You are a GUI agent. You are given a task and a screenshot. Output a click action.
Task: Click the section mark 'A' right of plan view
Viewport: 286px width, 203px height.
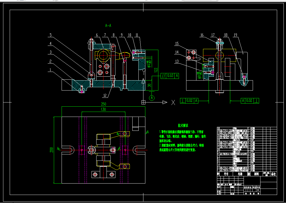click(148, 132)
